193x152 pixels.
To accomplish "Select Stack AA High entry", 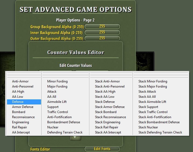I will 111,92.
